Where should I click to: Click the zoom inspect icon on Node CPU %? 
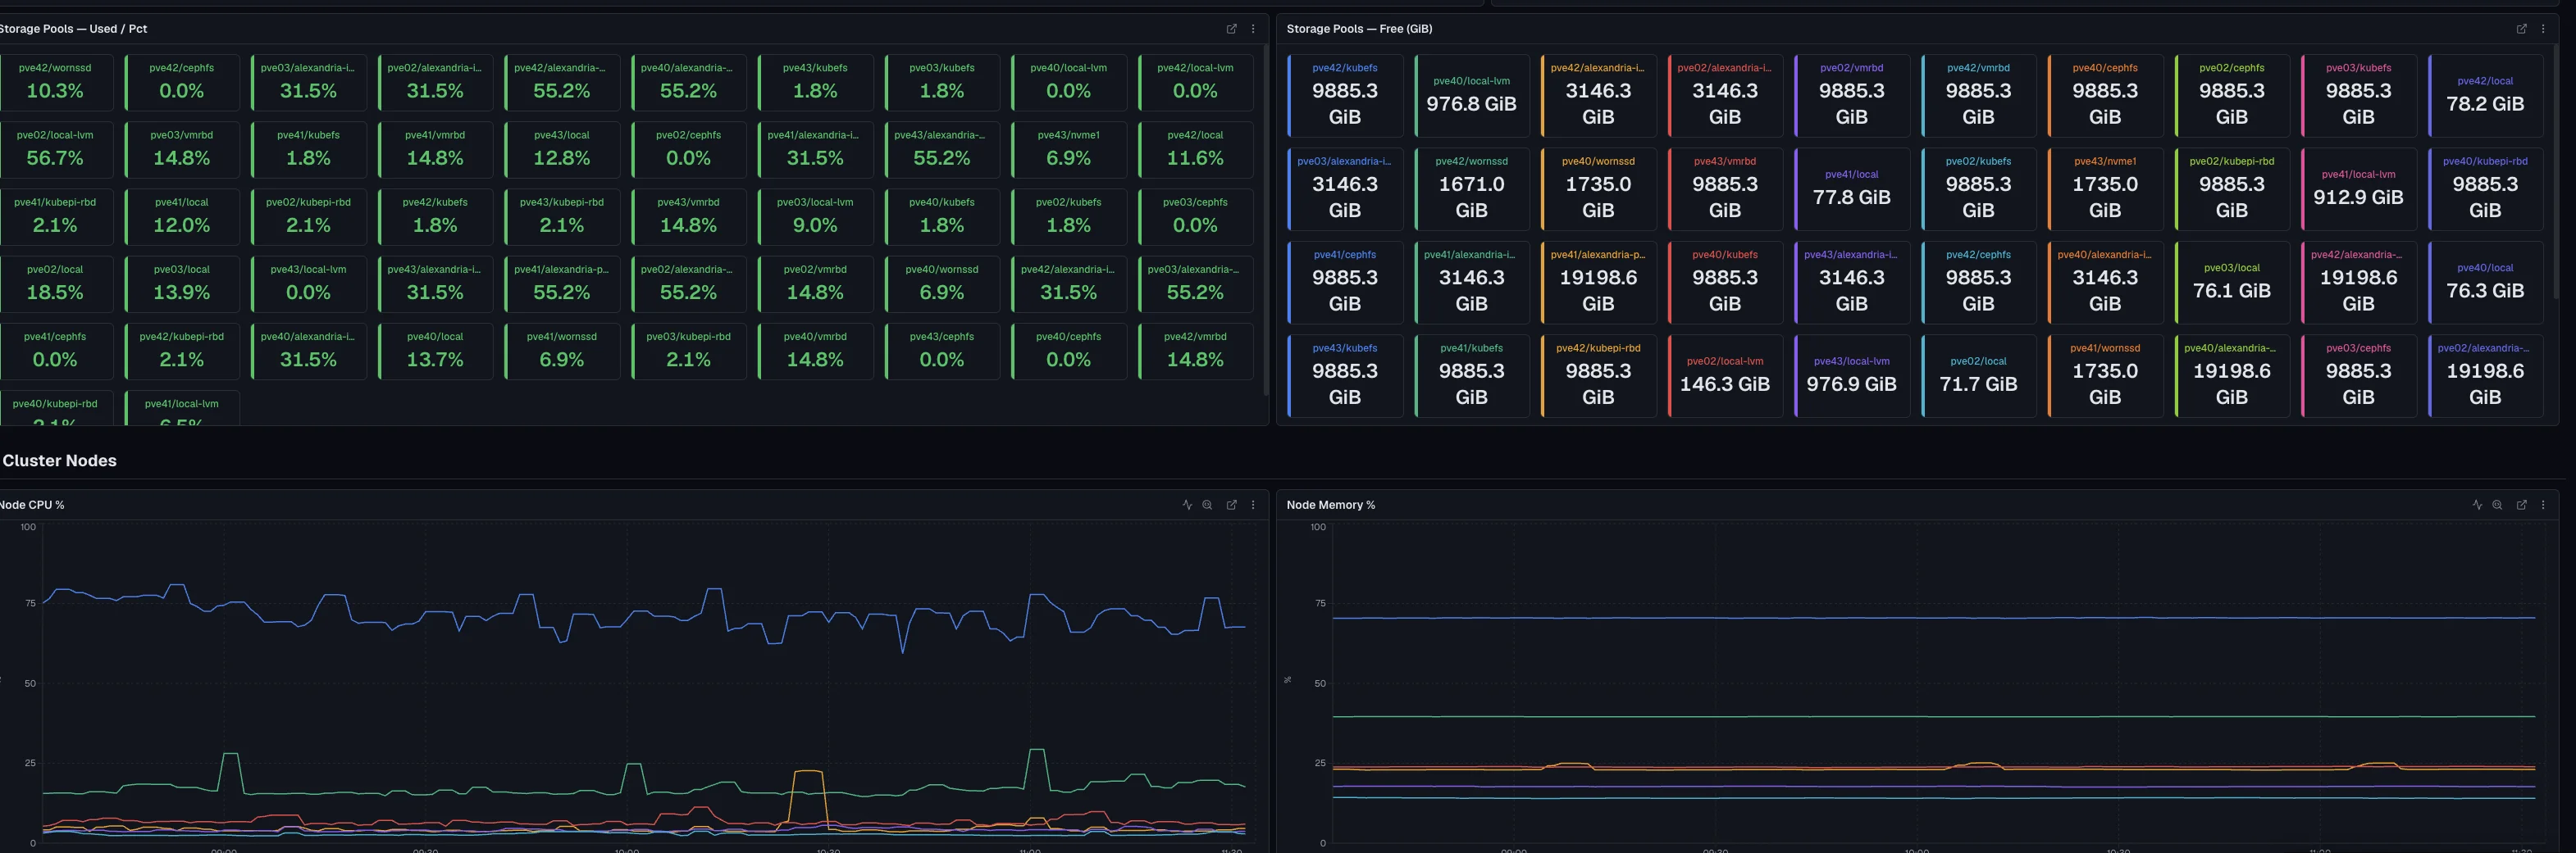pyautogui.click(x=1207, y=505)
